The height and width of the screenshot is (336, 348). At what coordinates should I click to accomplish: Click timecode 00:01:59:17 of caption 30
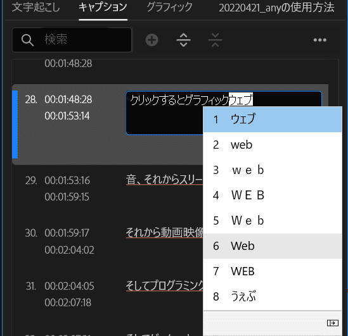click(x=67, y=233)
